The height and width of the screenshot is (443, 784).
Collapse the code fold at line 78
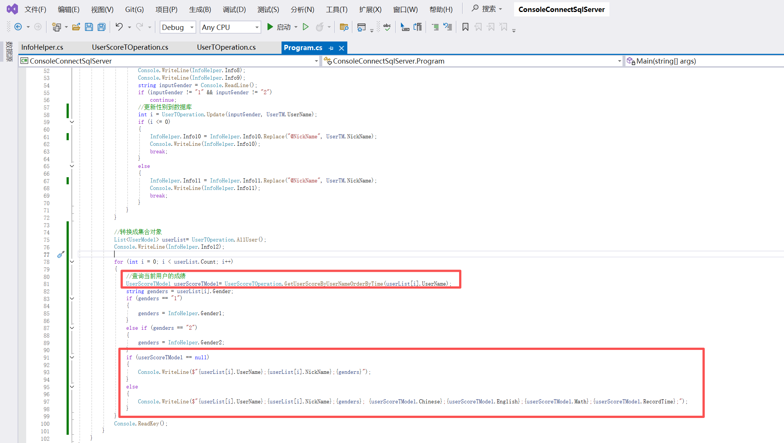click(72, 262)
